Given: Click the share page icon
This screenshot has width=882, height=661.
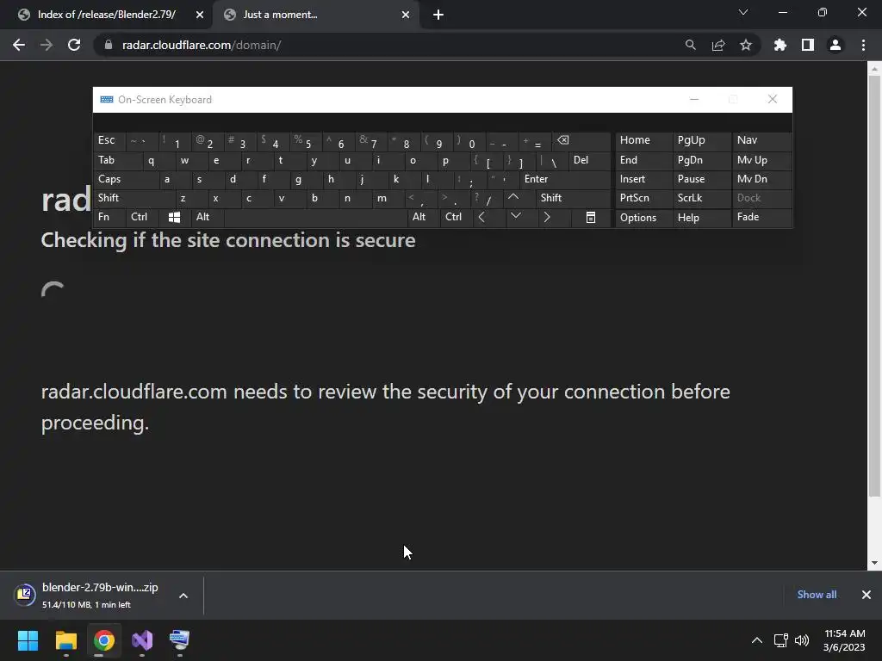Looking at the screenshot, I should pyautogui.click(x=718, y=45).
